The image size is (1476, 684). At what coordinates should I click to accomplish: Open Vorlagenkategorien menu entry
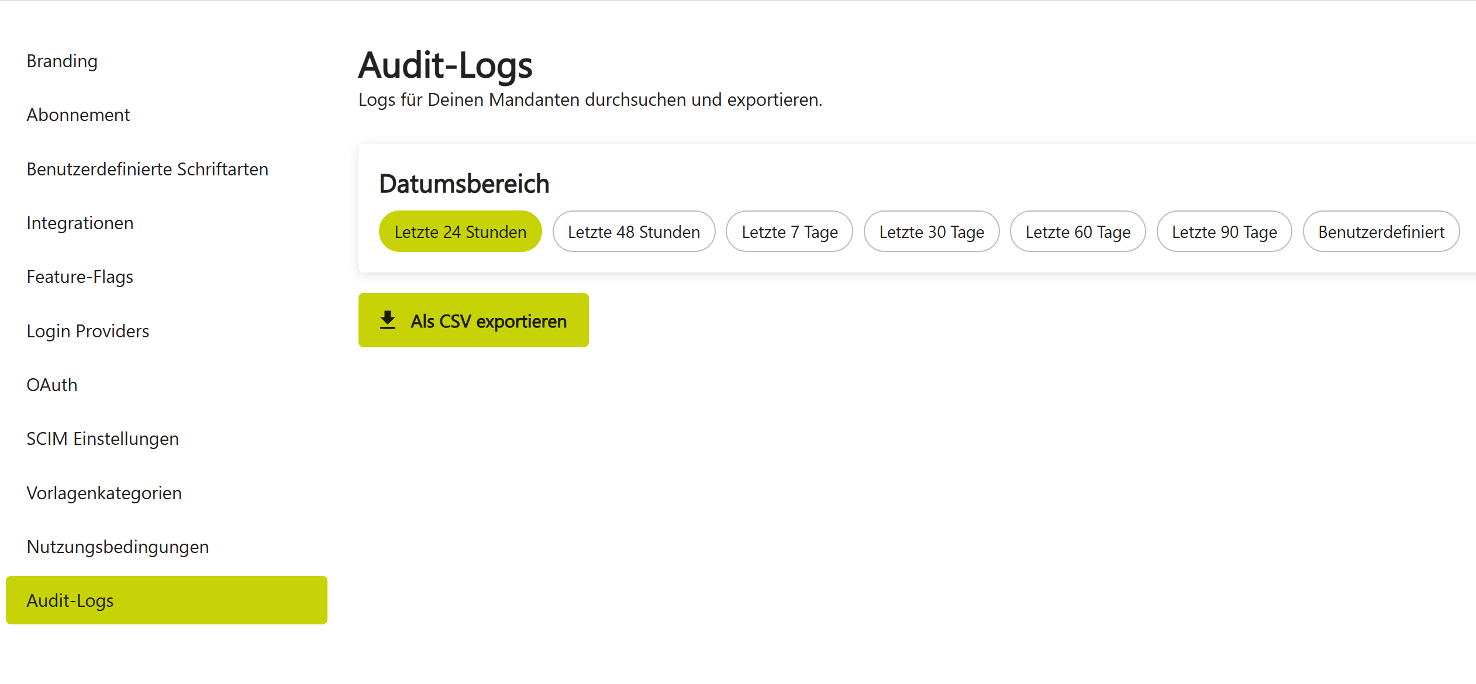click(104, 493)
